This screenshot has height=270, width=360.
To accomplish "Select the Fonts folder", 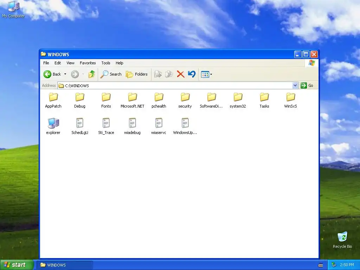I will click(x=106, y=100).
